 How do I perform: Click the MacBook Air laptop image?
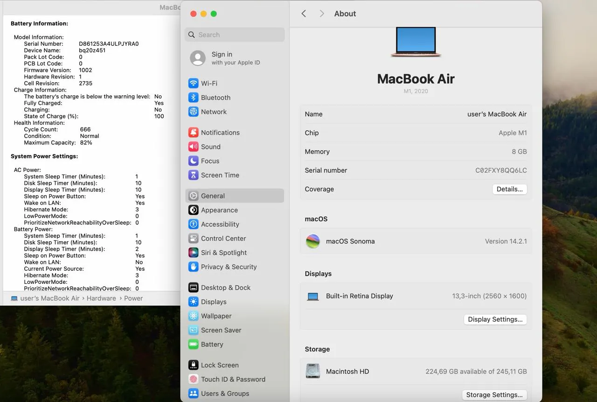pos(416,42)
